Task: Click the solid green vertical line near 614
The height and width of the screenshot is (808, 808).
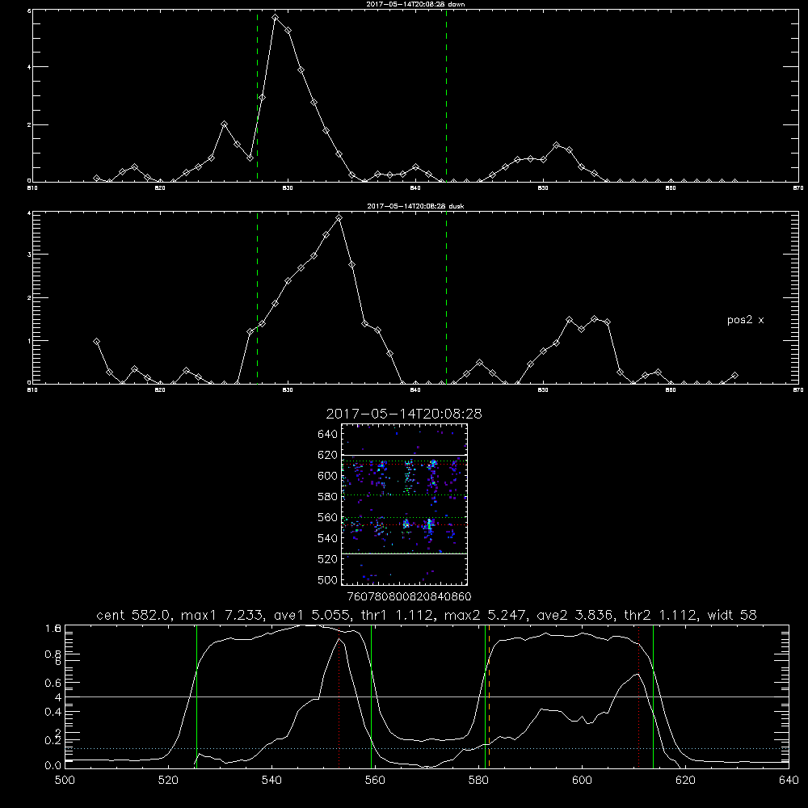Action: (x=653, y=696)
